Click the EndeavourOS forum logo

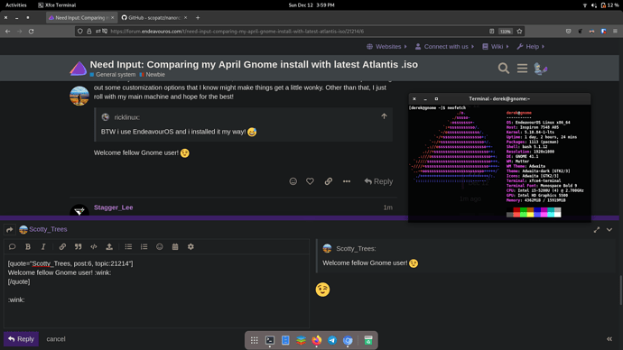click(x=78, y=69)
